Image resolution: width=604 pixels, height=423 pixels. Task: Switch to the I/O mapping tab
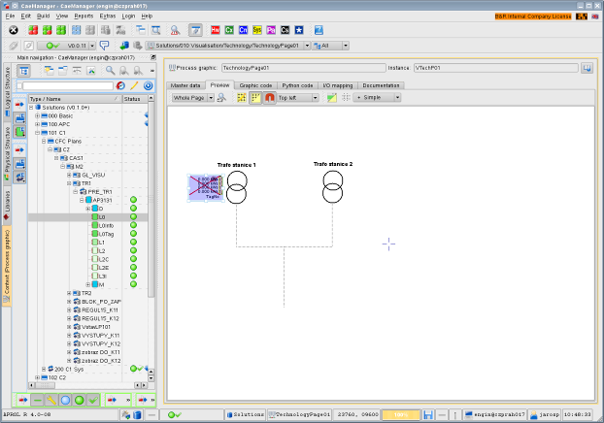[x=337, y=85]
